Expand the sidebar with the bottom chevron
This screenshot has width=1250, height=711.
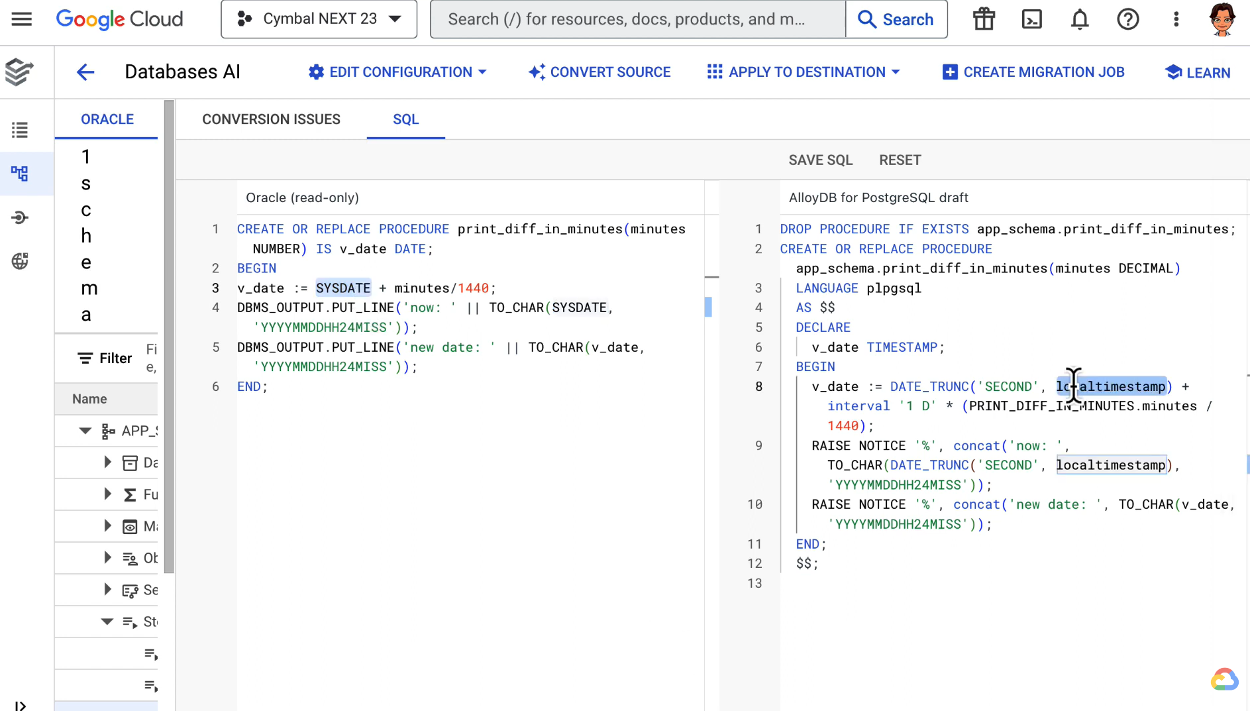point(20,706)
